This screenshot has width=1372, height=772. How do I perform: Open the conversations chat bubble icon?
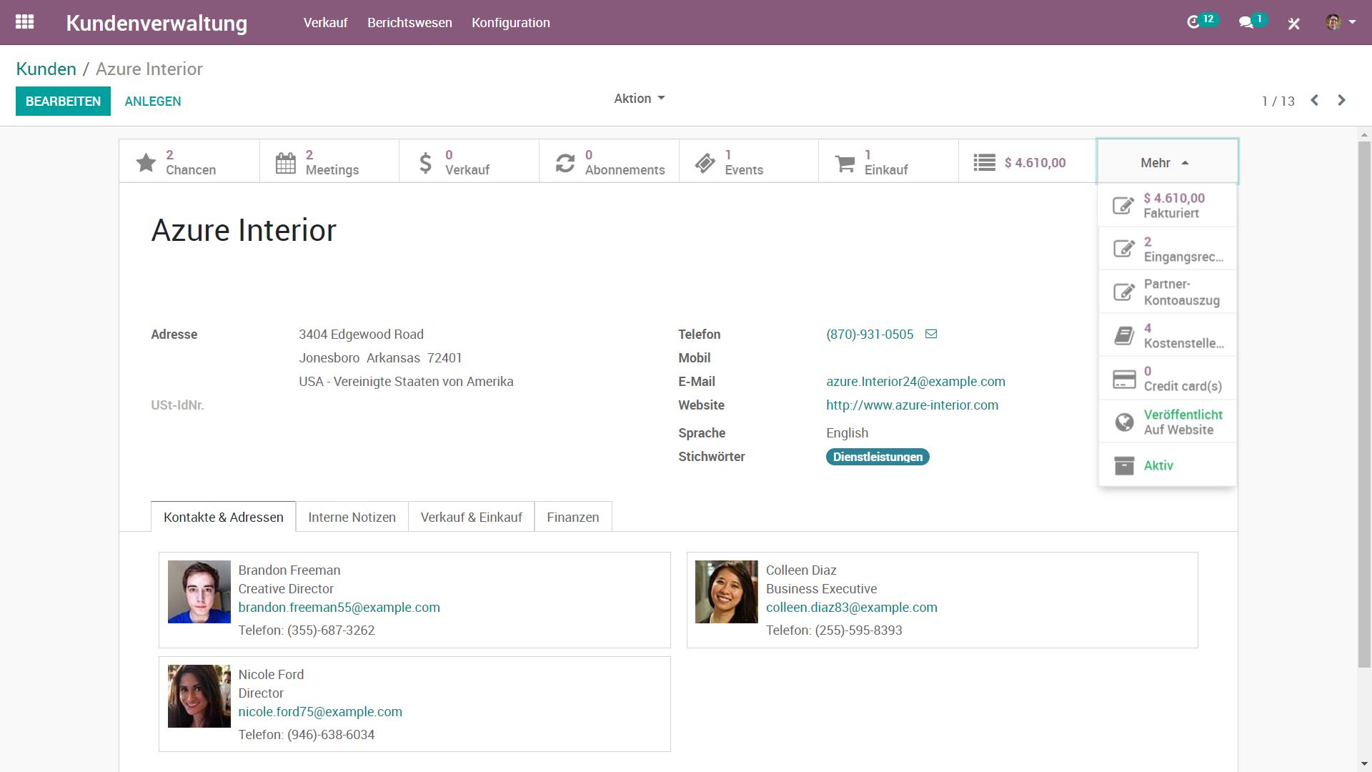pyautogui.click(x=1246, y=23)
